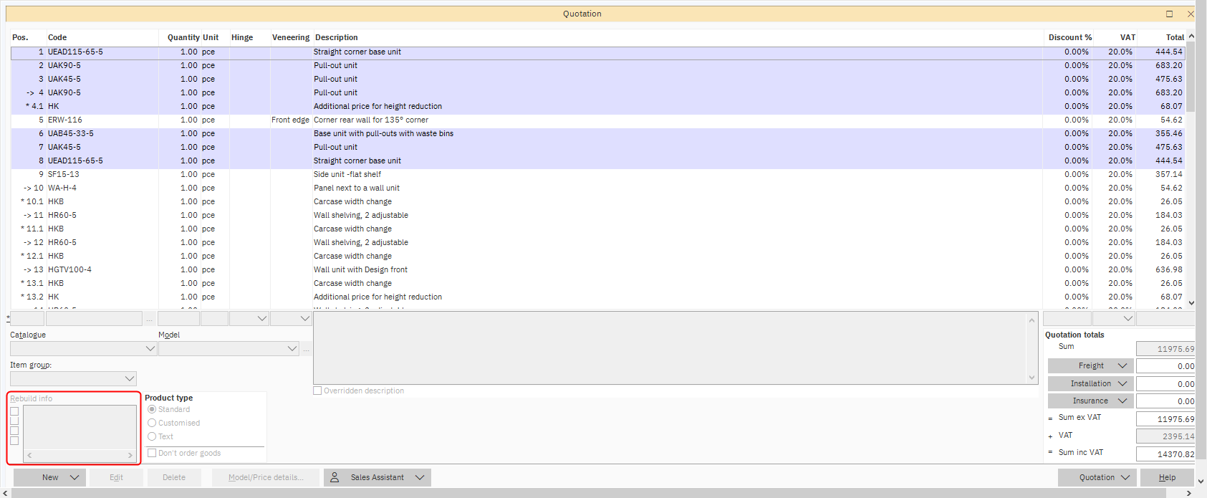Click the ellipsis button beside Model dropdown
This screenshot has height=498, width=1207.
(x=307, y=350)
